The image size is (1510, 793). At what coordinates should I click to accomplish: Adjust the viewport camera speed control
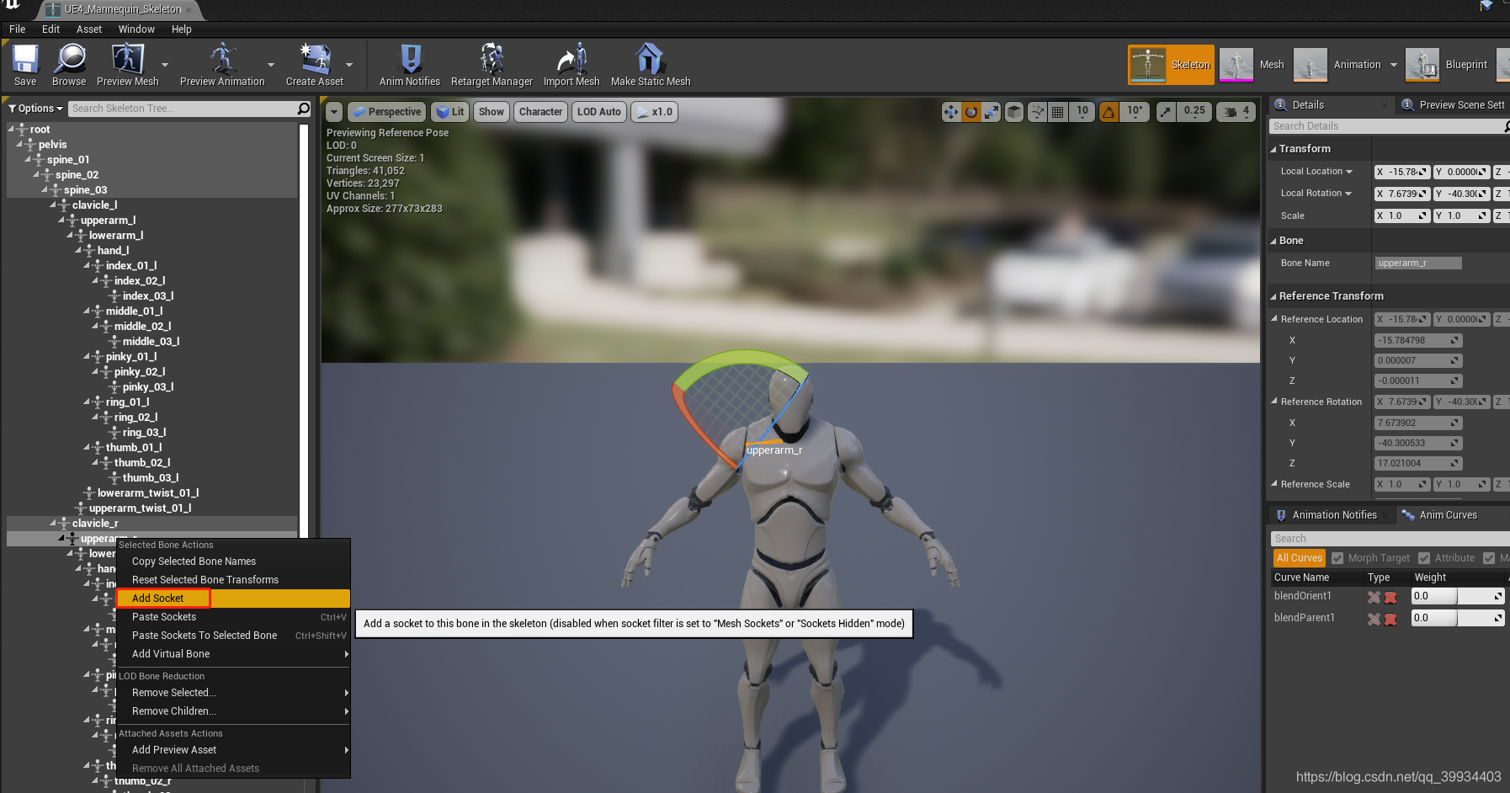pos(1235,111)
